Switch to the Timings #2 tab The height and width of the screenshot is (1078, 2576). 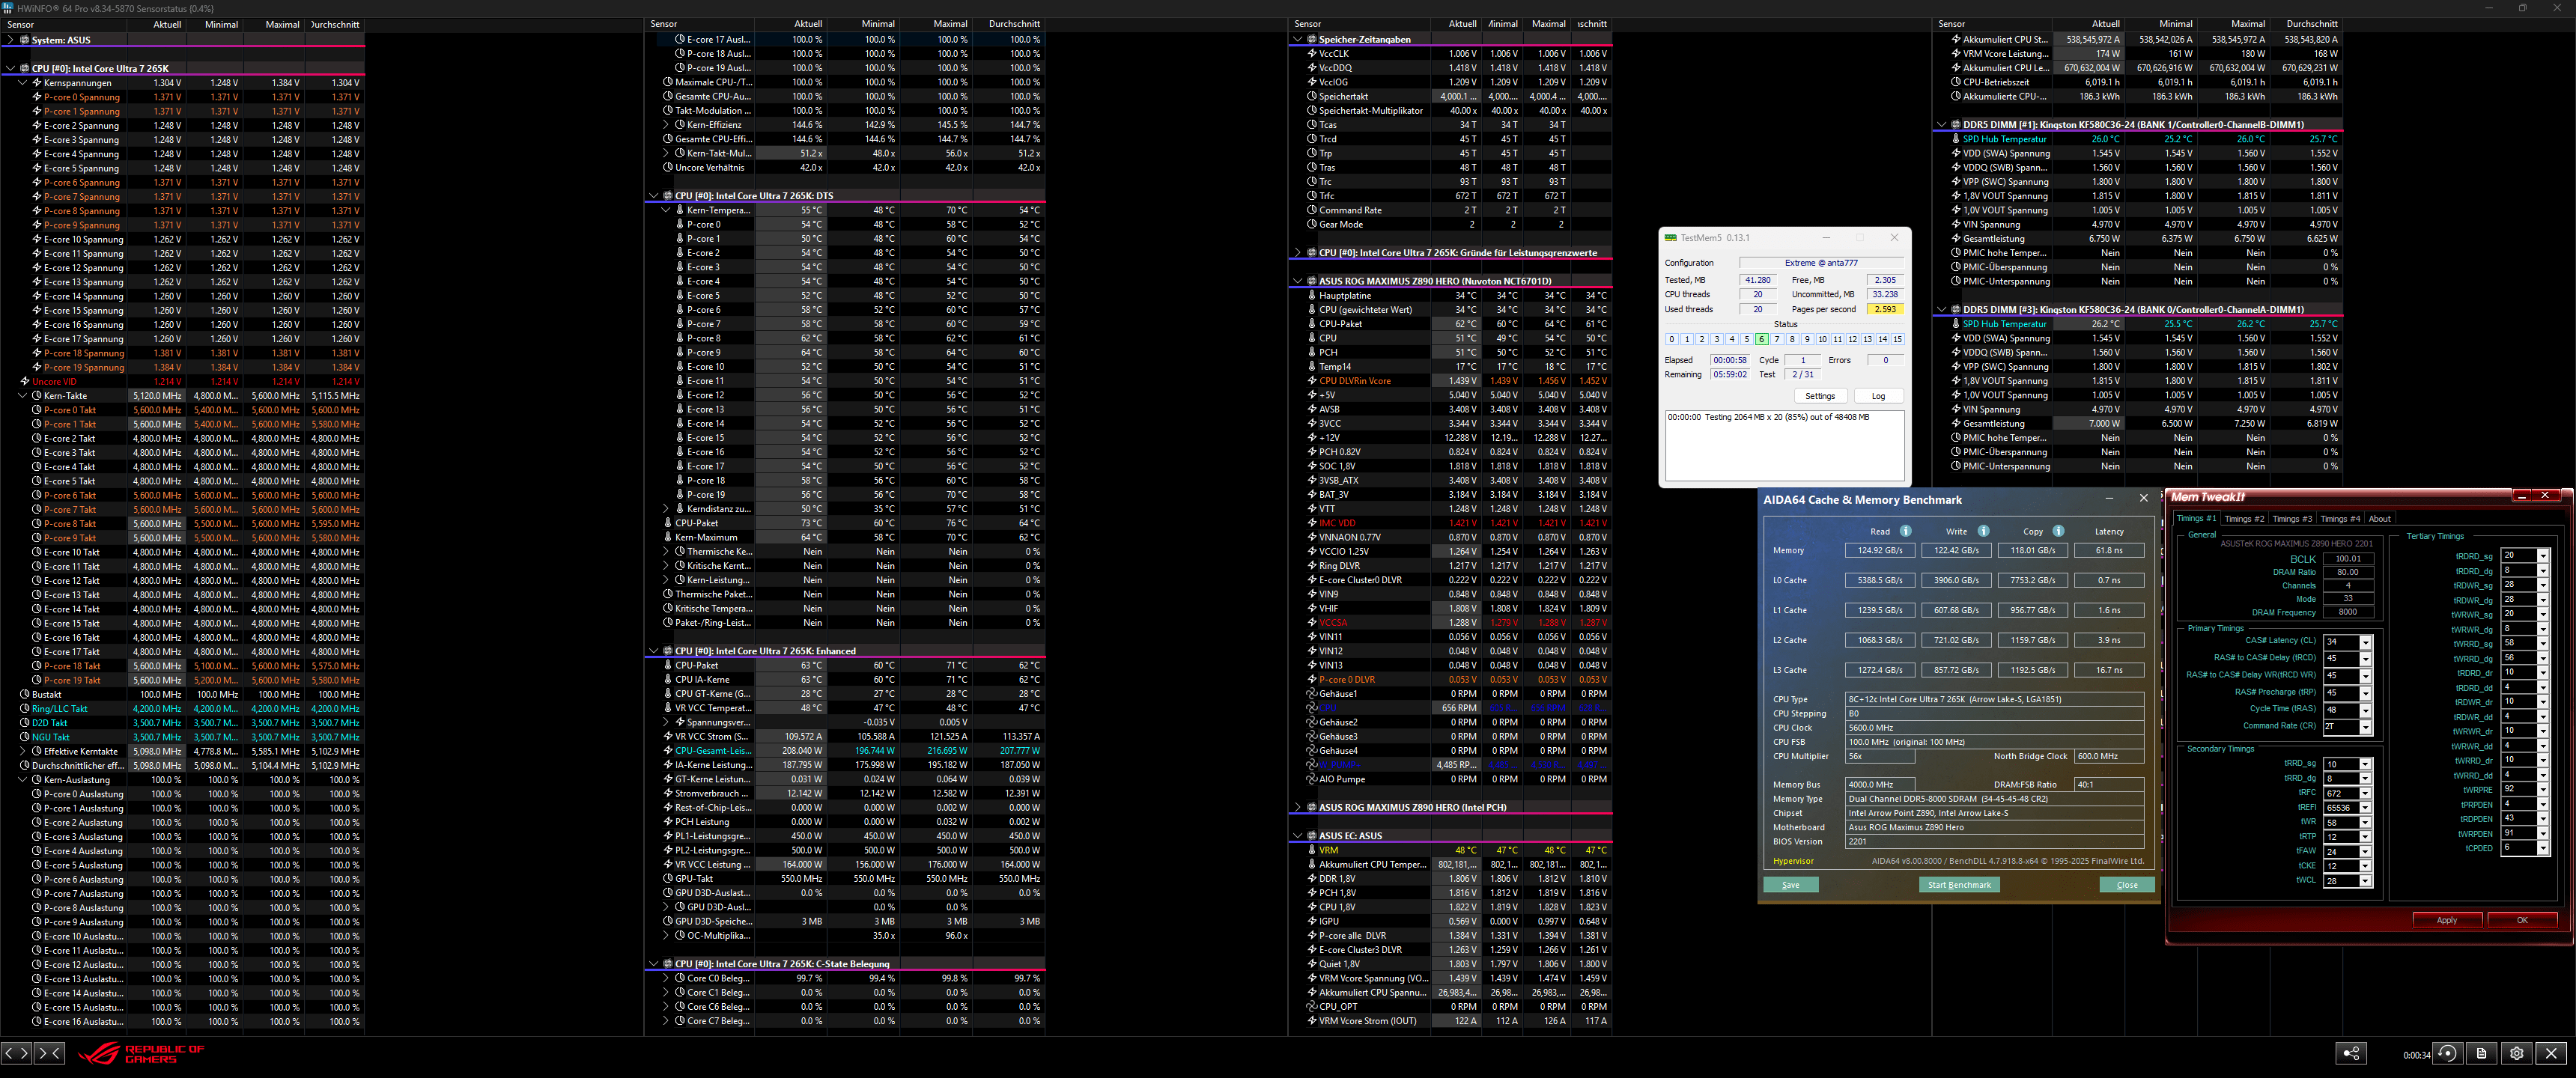point(2244,519)
